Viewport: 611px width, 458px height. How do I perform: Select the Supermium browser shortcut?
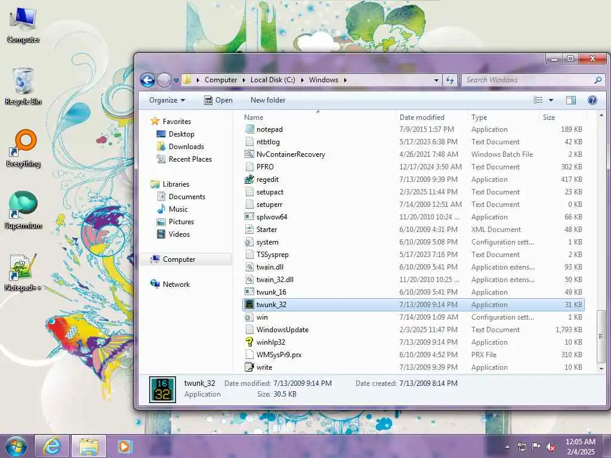tap(23, 211)
